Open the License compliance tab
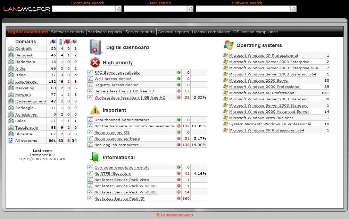The width and height of the screenshot is (349, 219). tap(211, 32)
